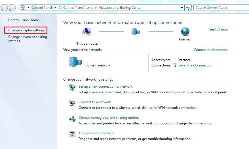The height and width of the screenshot is (149, 249).
Task: Click Connect or disconnect link
Action: (x=210, y=50)
